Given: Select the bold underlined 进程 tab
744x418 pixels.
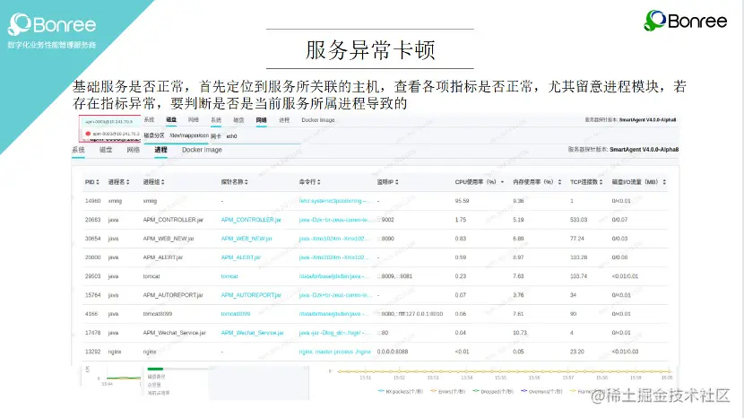Looking at the screenshot, I should pyautogui.click(x=160, y=150).
